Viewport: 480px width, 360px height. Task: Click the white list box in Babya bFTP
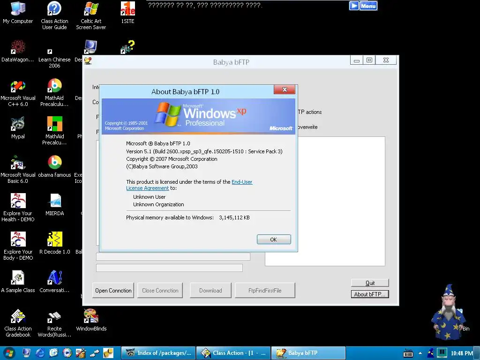point(325,201)
